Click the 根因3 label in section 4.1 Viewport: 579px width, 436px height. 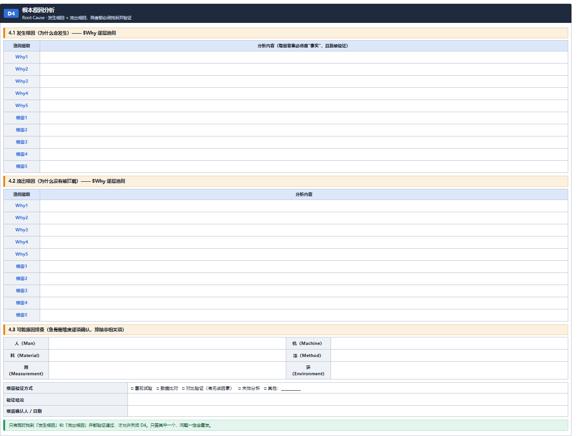(21, 142)
